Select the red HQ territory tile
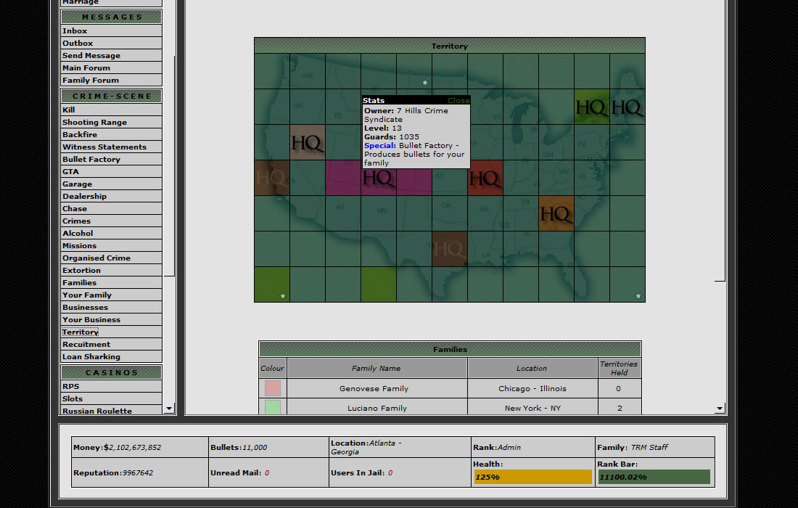This screenshot has width=798, height=508. point(485,178)
